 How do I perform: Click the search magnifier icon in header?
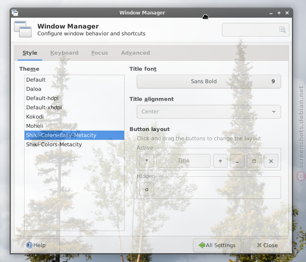283,30
